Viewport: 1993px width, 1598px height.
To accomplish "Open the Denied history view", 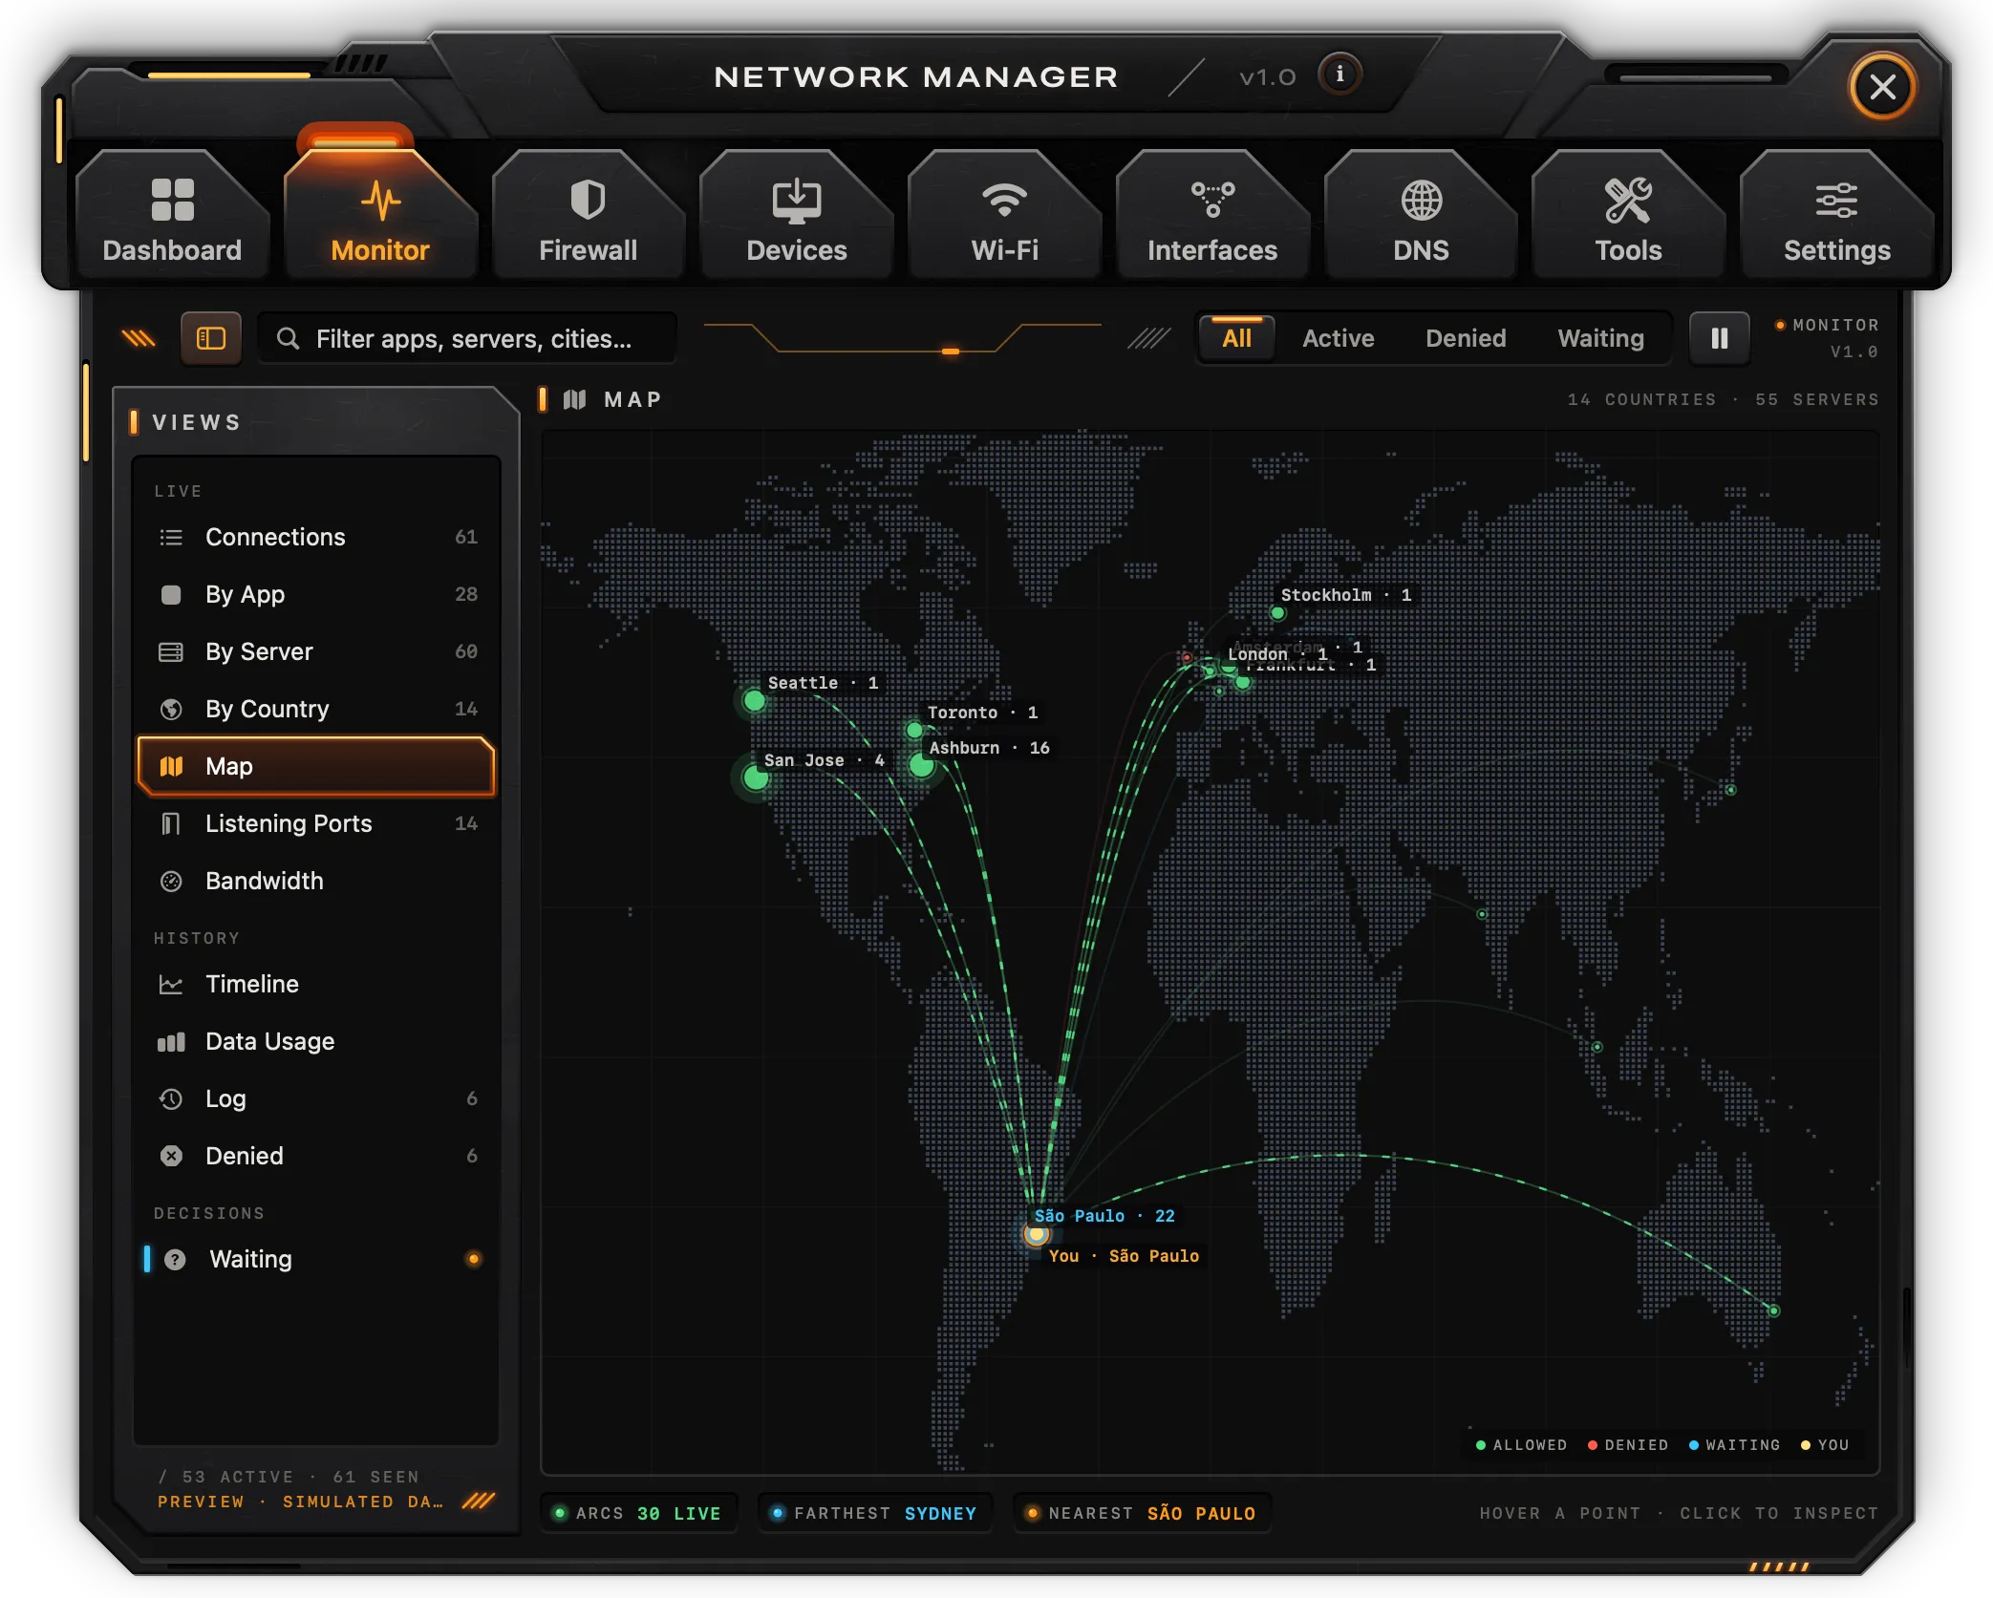I will tap(316, 1156).
